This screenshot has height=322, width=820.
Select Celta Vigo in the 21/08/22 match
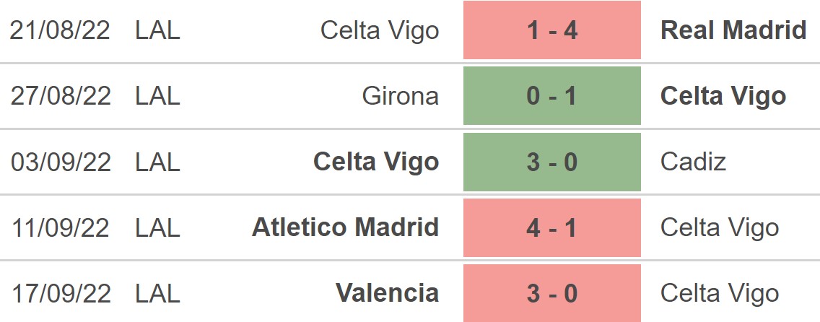[380, 30]
